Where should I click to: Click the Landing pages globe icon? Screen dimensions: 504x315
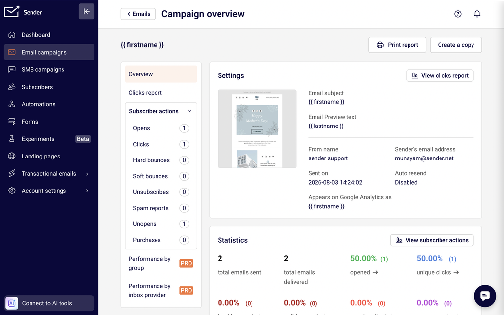[x=12, y=156]
